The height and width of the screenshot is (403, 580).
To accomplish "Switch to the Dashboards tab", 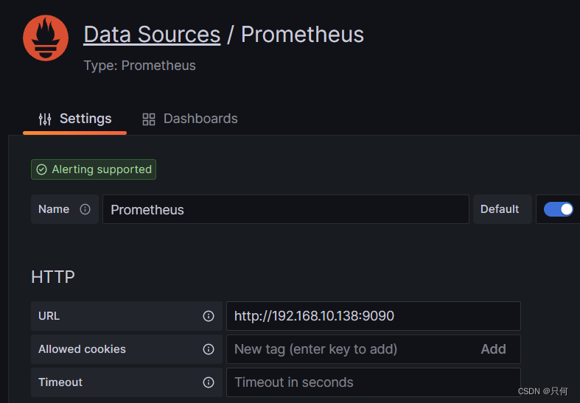I will tap(190, 119).
